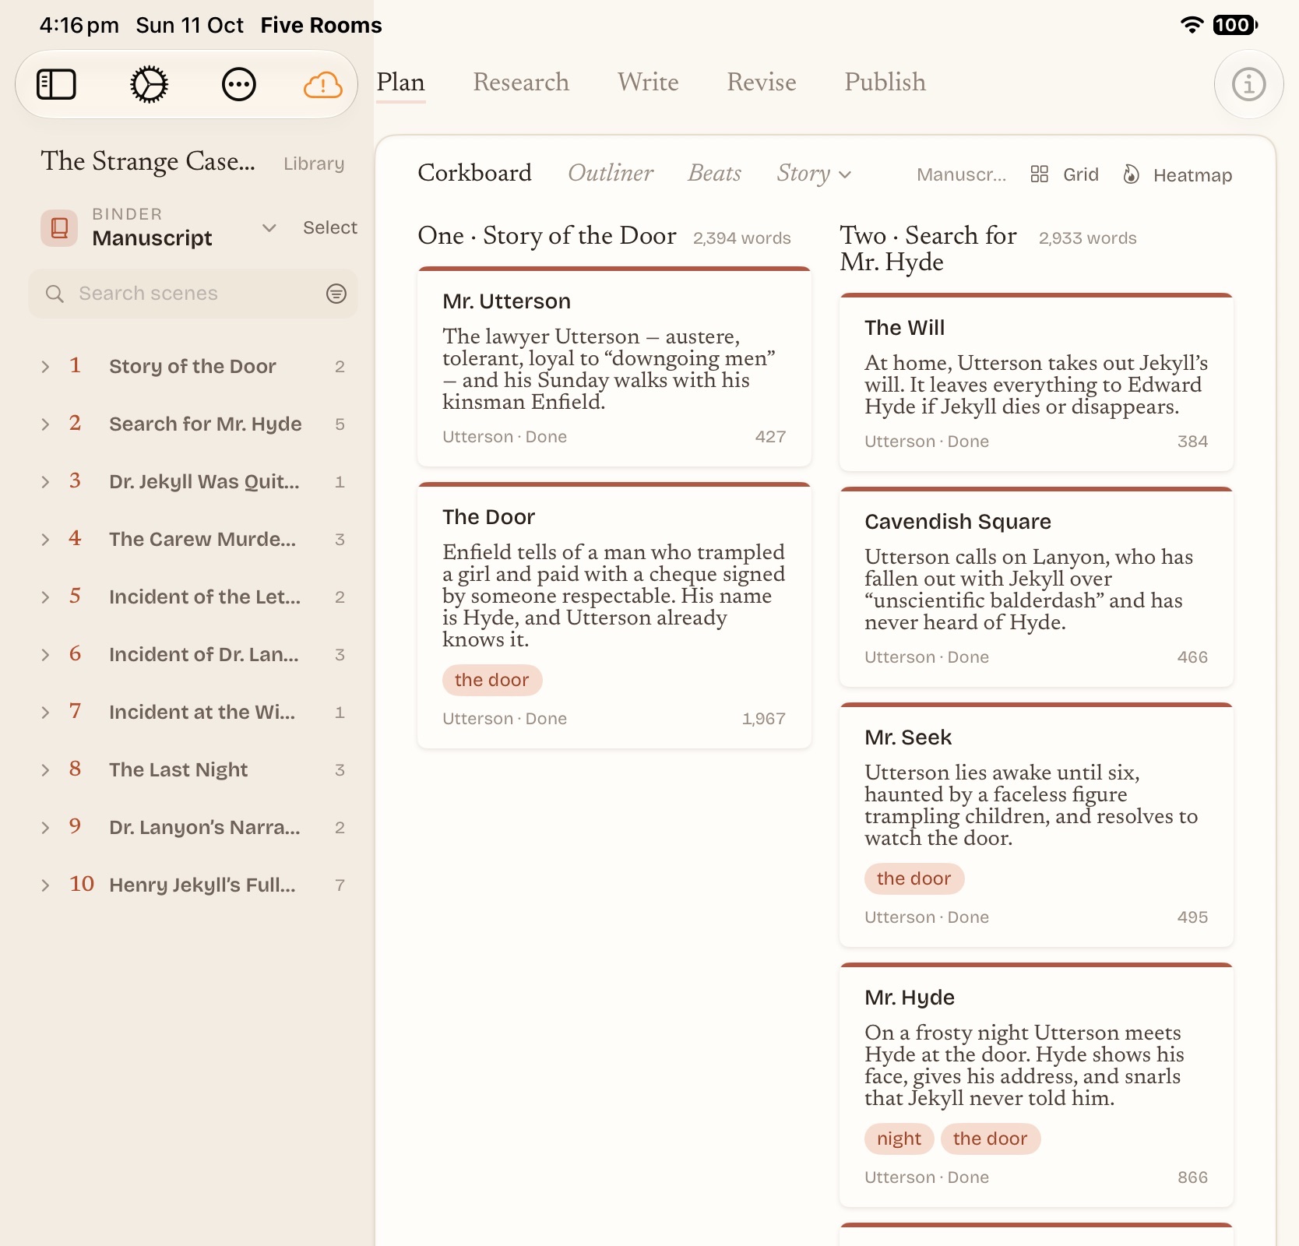This screenshot has height=1246, width=1299.
Task: Open the Outliner view
Action: (611, 173)
